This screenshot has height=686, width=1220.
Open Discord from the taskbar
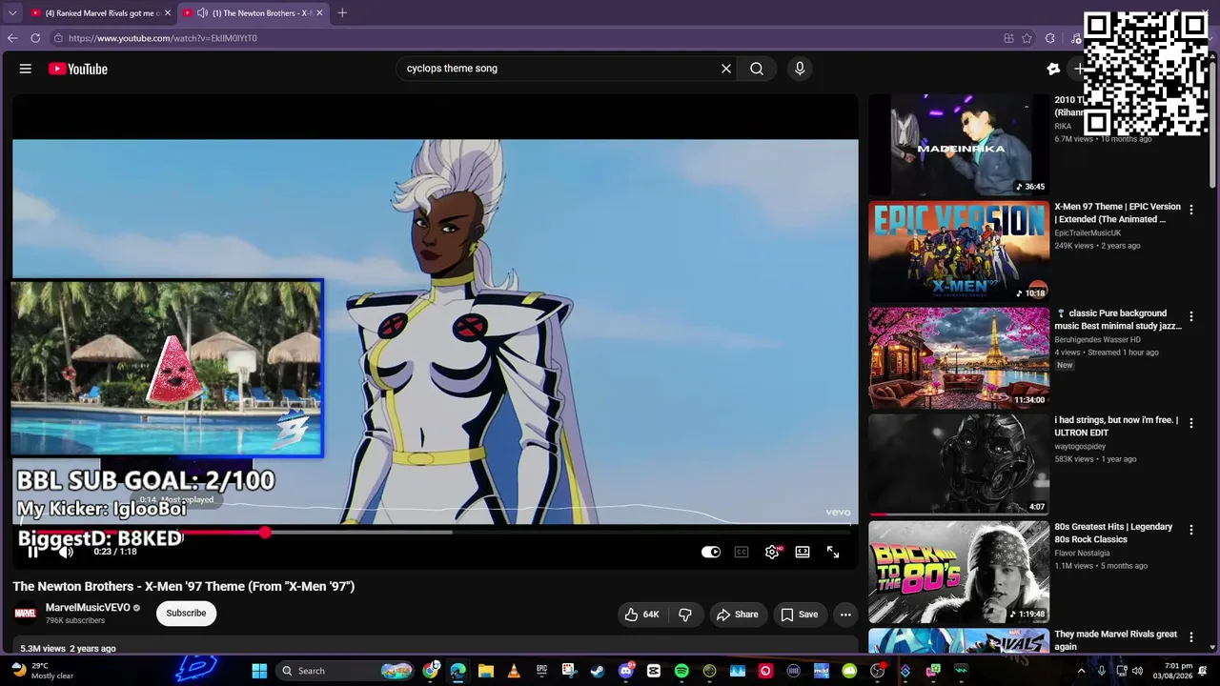(x=626, y=671)
